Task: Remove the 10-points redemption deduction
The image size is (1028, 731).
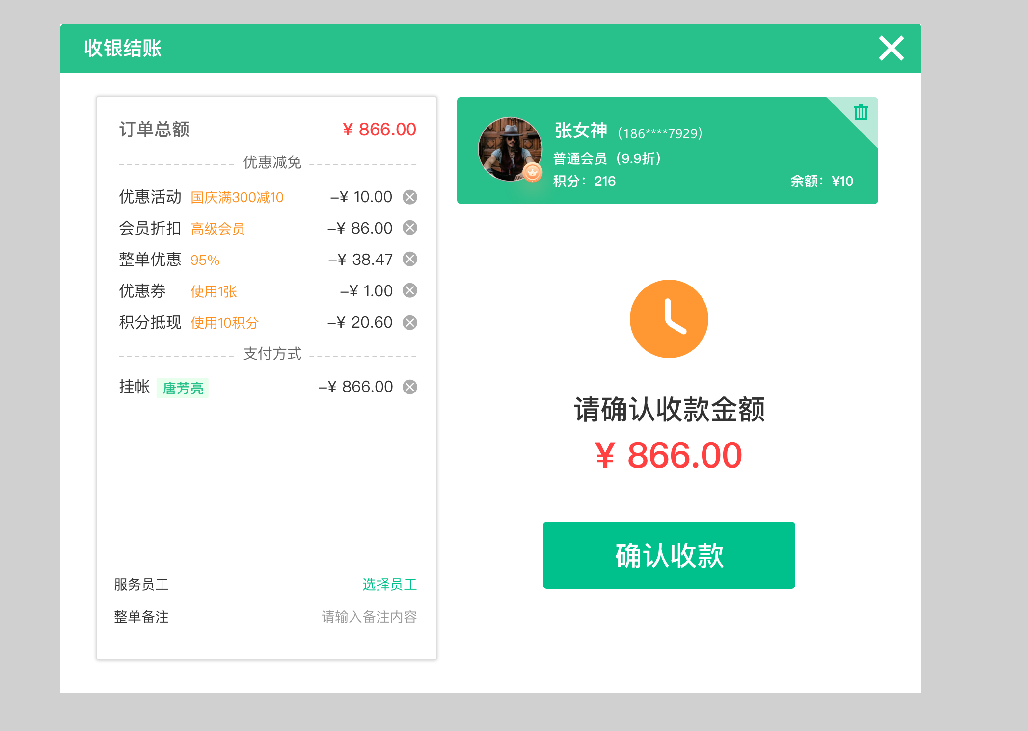Action: (x=410, y=322)
